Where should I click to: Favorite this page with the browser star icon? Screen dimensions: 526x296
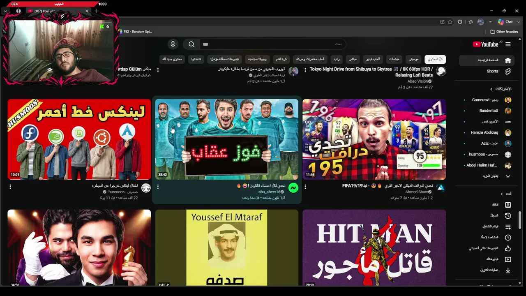[450, 22]
